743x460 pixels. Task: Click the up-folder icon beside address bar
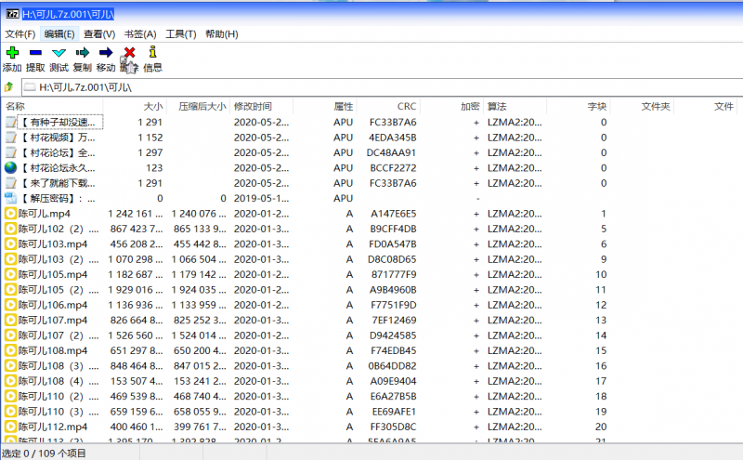coord(8,86)
